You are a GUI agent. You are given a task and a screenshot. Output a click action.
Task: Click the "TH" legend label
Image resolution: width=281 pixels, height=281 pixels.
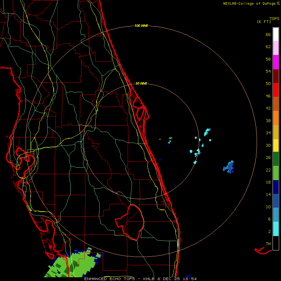point(268,244)
